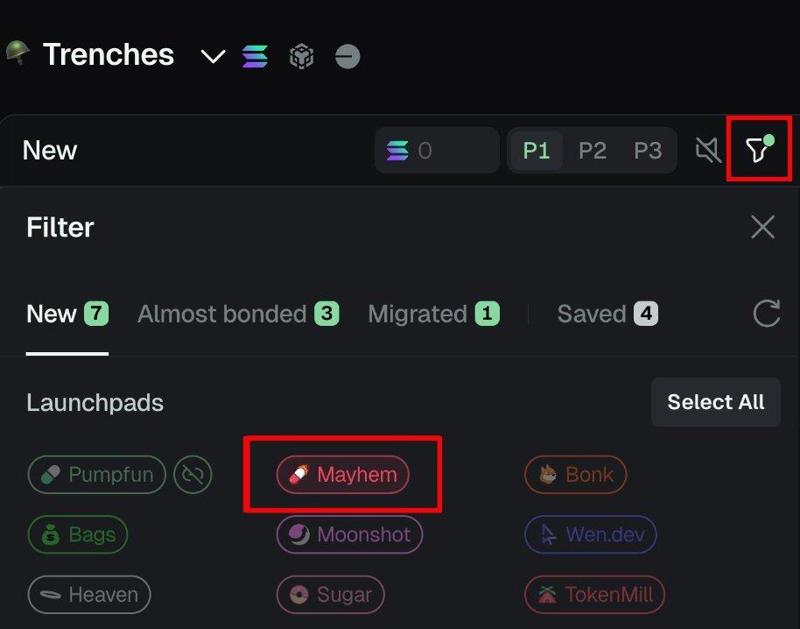Choose the P2 preset
The height and width of the screenshot is (629, 800).
[593, 151]
